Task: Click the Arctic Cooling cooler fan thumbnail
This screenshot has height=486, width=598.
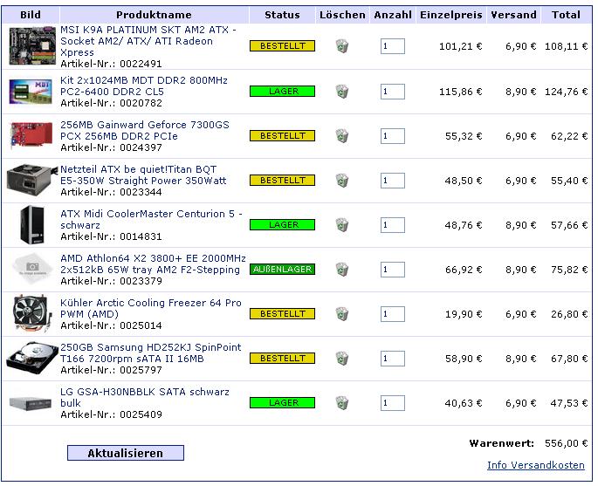Action: tap(32, 313)
